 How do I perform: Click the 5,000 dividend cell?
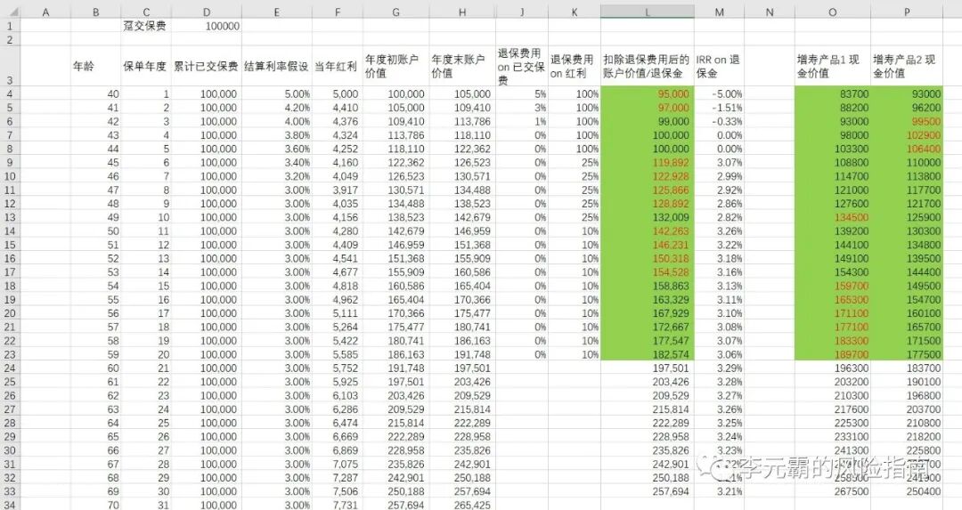337,93
